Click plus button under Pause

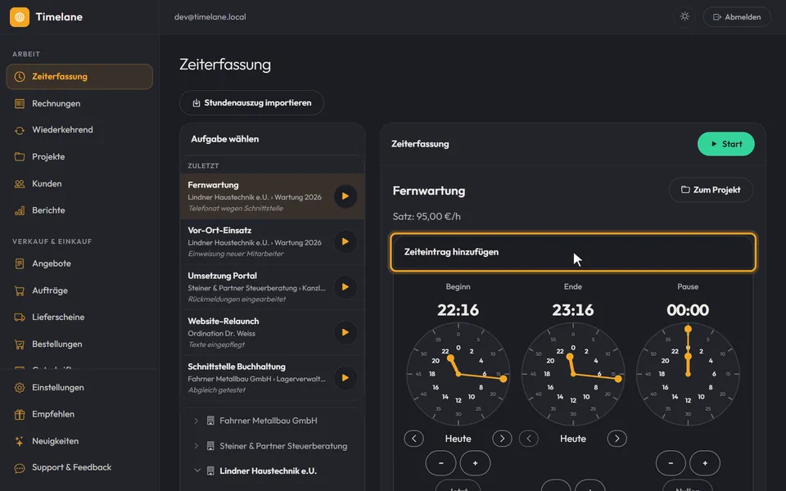tap(705, 463)
